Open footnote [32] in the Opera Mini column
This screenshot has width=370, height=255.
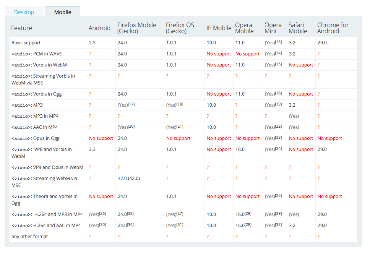pos(278,224)
